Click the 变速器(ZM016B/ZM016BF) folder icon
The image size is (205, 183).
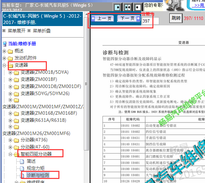click(16, 114)
